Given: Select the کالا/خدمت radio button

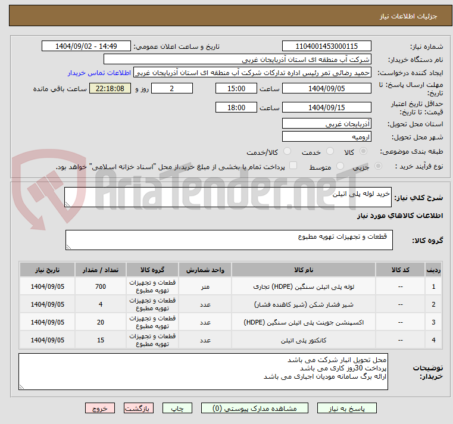Looking at the screenshot, I should (287, 151).
